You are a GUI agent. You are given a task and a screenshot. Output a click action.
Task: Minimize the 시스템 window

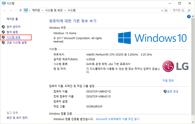pyautogui.click(x=170, y=3)
